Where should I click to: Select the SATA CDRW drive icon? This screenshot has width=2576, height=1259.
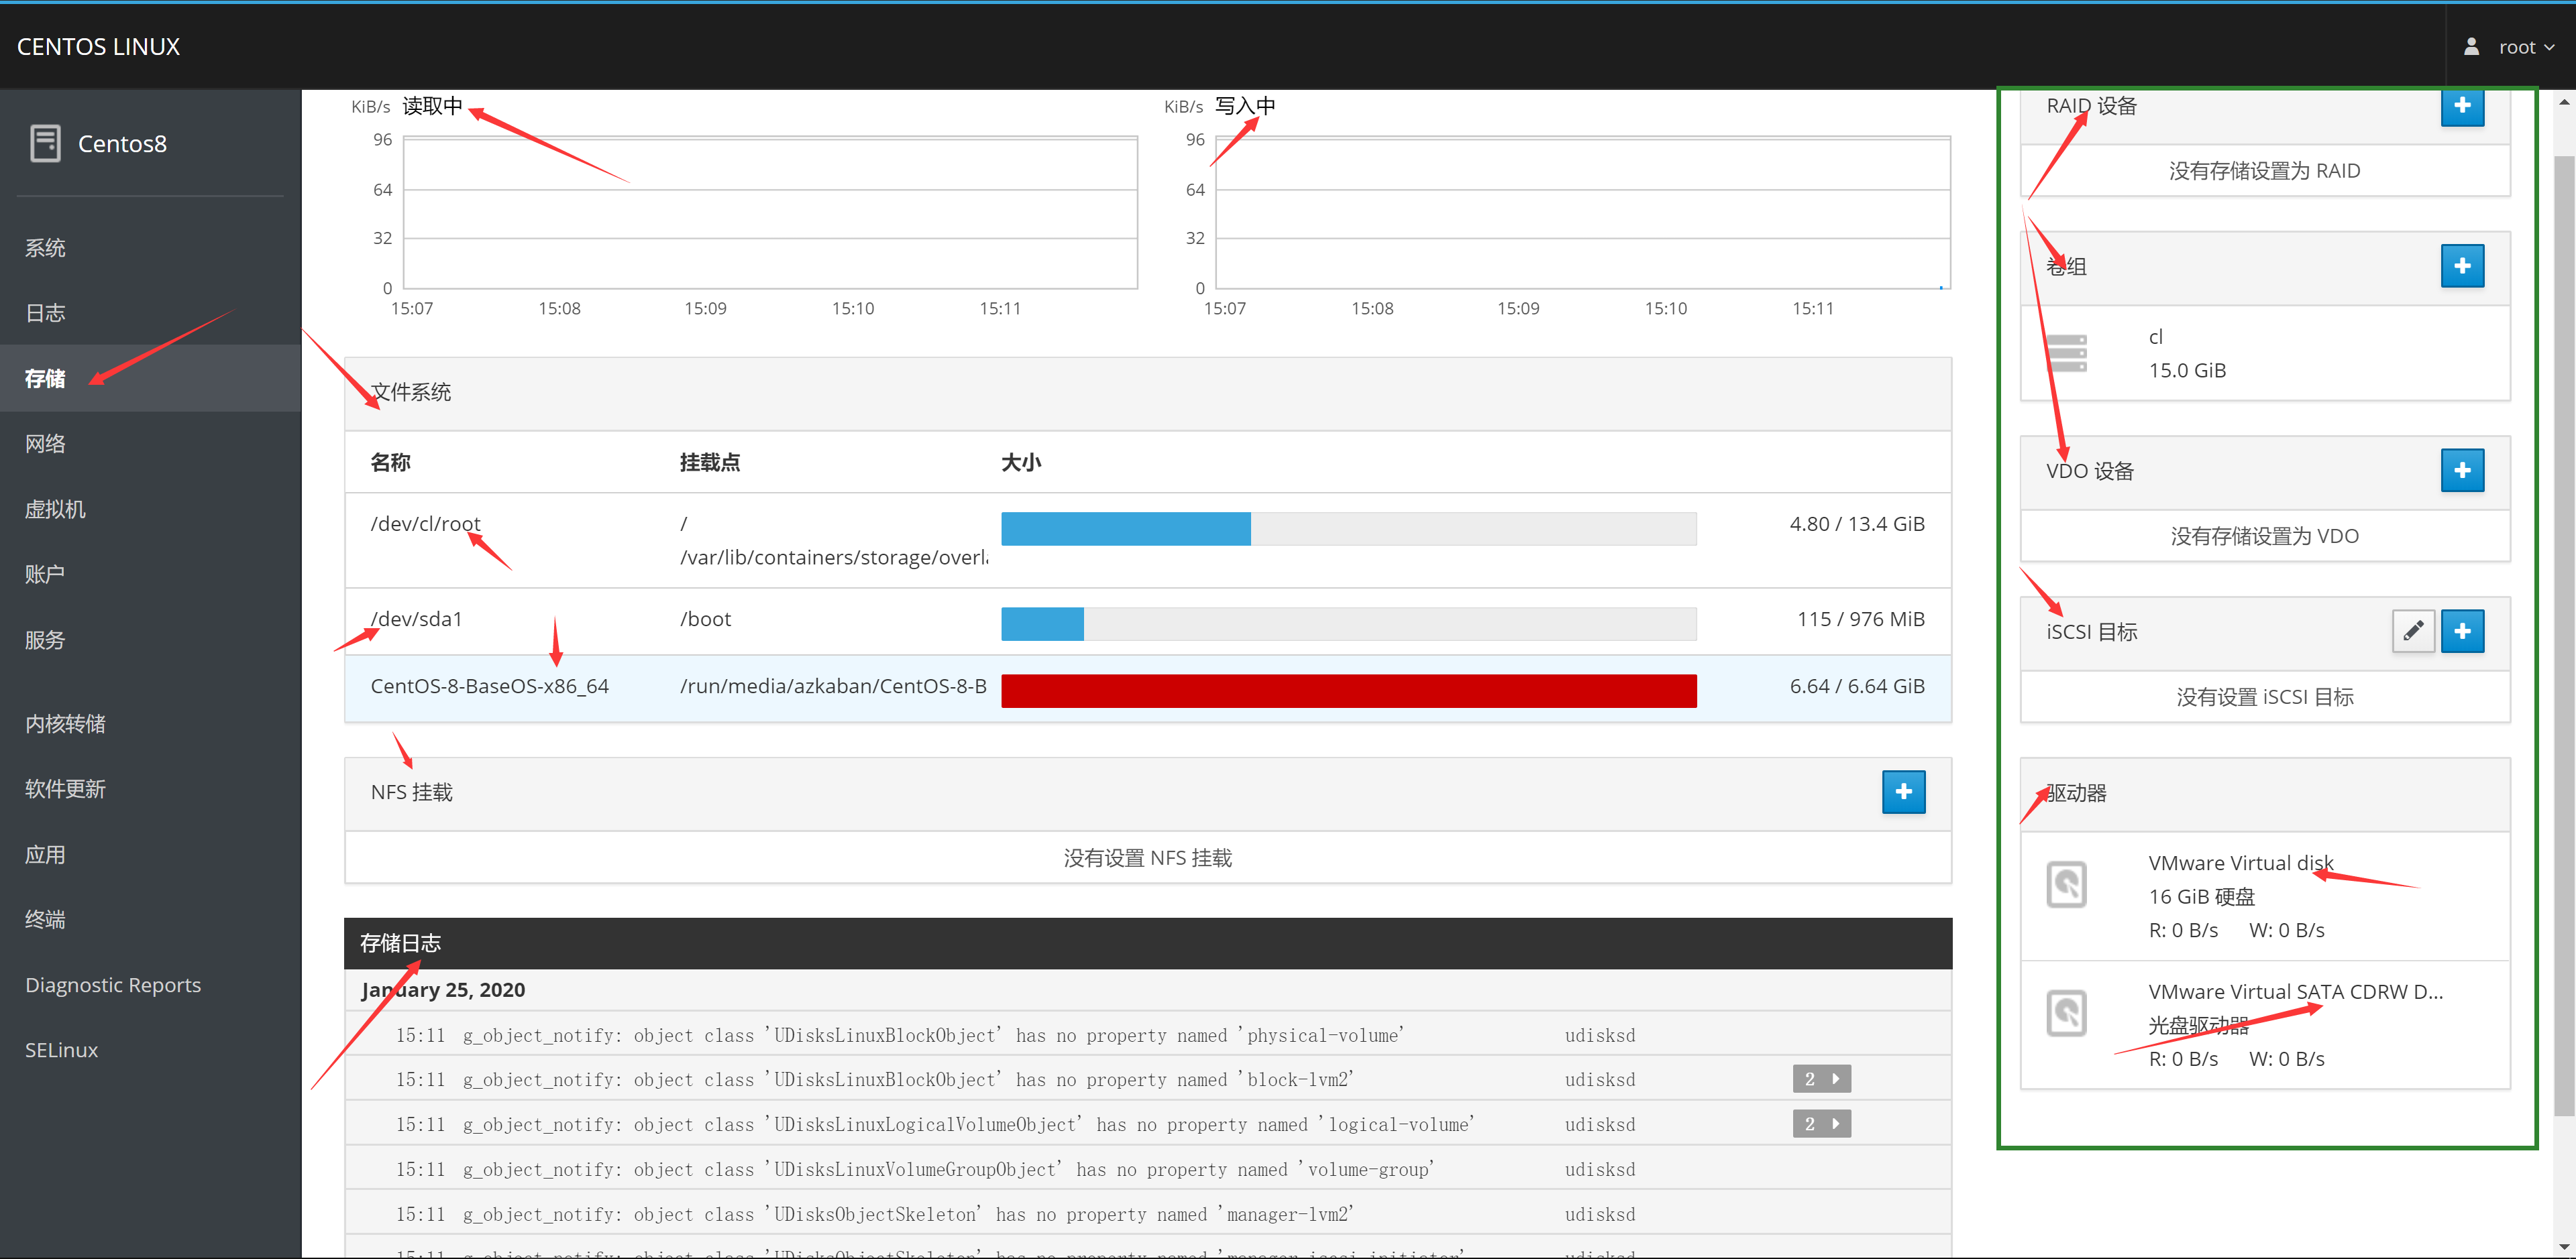[2066, 1014]
